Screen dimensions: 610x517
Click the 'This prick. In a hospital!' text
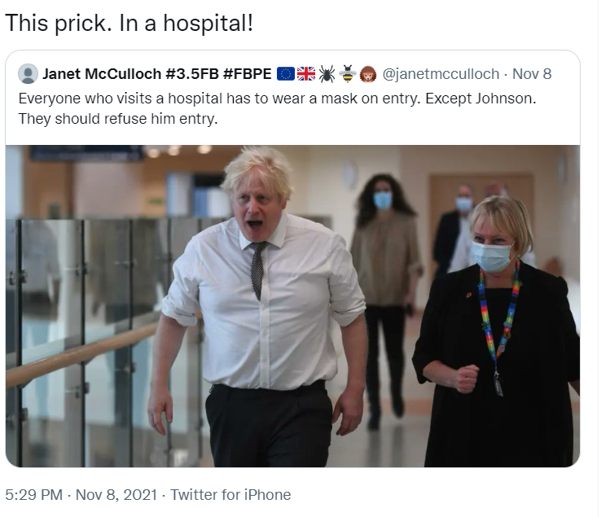pos(129,23)
